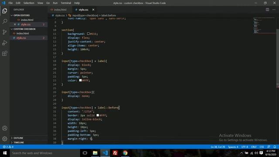
Task: Open the Run and Debug view
Action: pos(5,43)
